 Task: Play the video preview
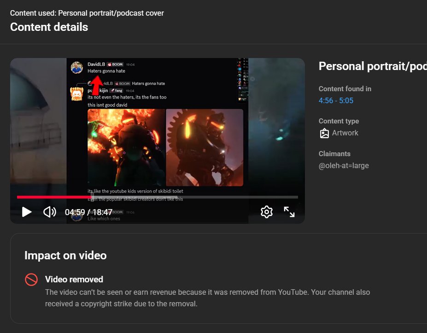click(27, 212)
